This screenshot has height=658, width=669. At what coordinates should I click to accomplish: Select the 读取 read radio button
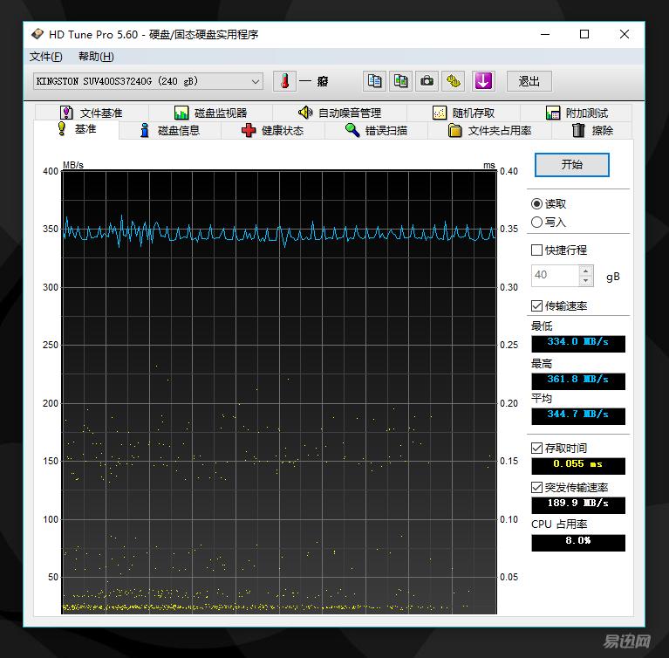coord(536,203)
